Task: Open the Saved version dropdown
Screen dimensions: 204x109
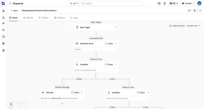Action: [194, 26]
